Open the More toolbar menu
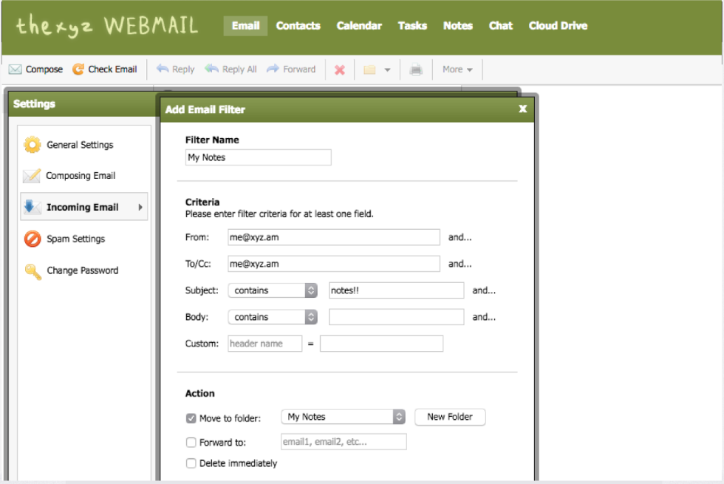The width and height of the screenshot is (724, 484). coord(457,69)
